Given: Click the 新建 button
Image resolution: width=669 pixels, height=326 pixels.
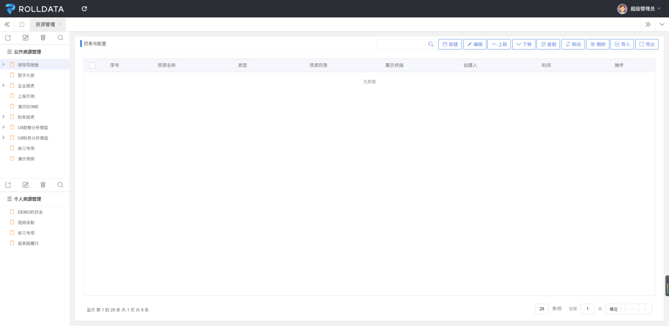Looking at the screenshot, I should pyautogui.click(x=450, y=44).
